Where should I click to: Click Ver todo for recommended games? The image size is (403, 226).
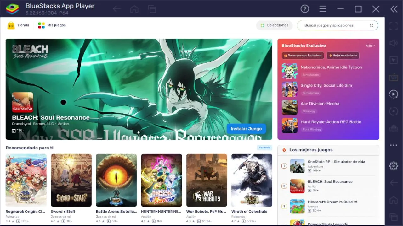click(x=264, y=148)
